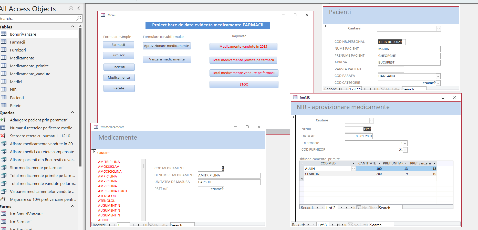Go to next record in frmMedicamente navigation

[133, 225]
